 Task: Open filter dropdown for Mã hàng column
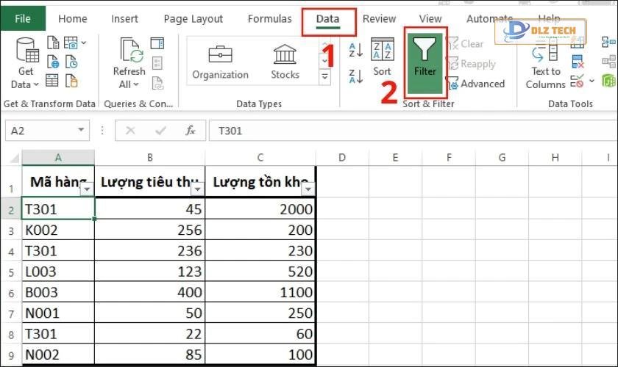87,189
